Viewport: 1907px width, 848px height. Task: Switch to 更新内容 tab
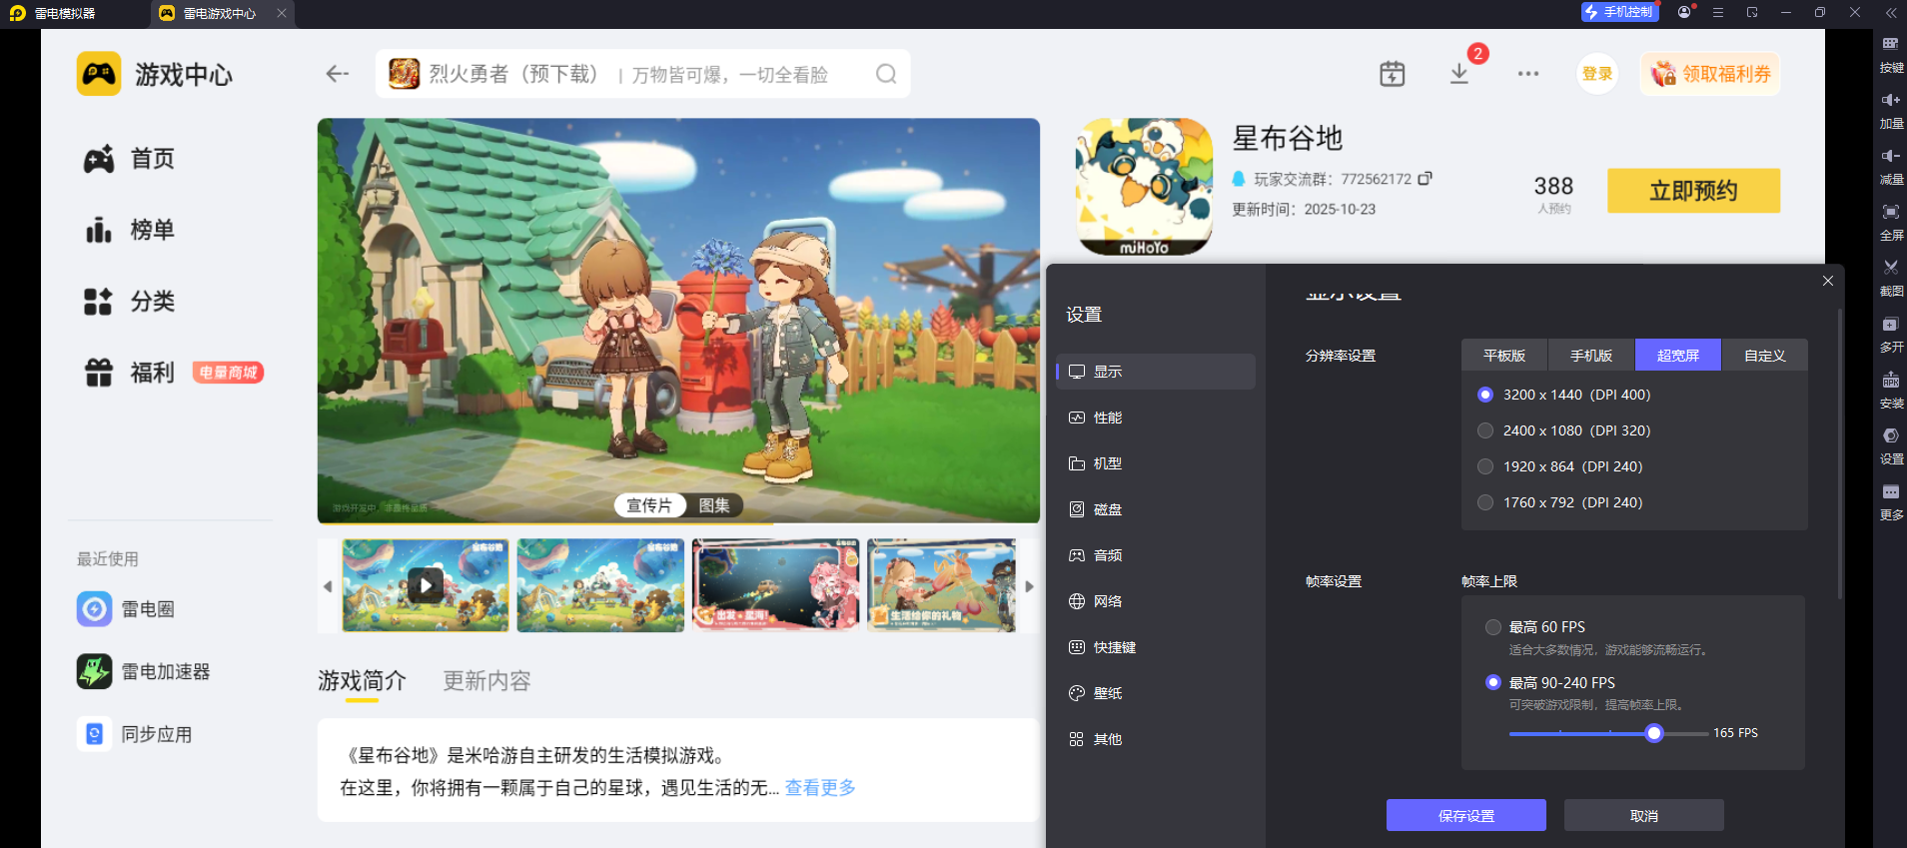[486, 681]
